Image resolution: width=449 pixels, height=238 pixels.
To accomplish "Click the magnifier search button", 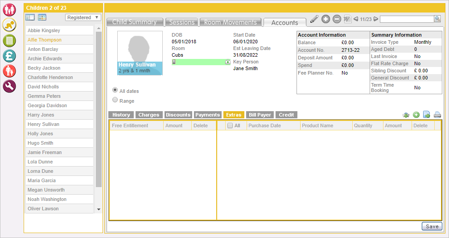I will [x=437, y=19].
